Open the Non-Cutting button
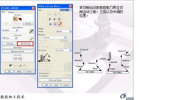This screenshot has height=100, width=178. coord(25,44)
